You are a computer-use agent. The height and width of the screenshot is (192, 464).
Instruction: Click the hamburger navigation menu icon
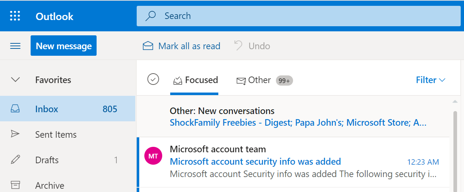(15, 46)
